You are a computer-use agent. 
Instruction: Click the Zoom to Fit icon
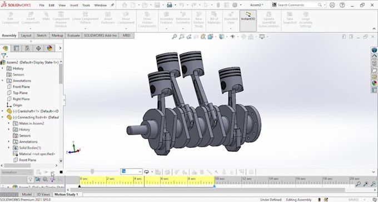click(175, 37)
